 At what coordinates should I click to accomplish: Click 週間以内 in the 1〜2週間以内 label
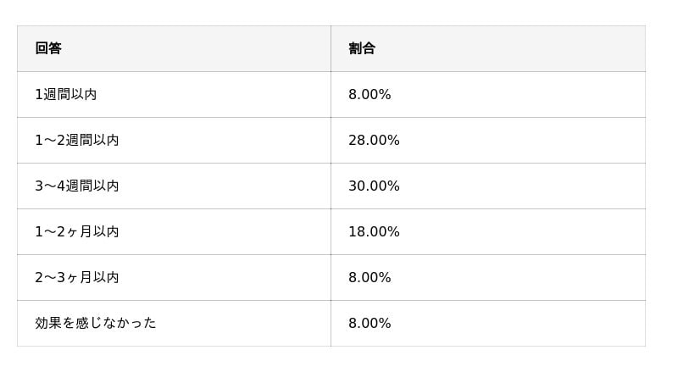[92, 141]
